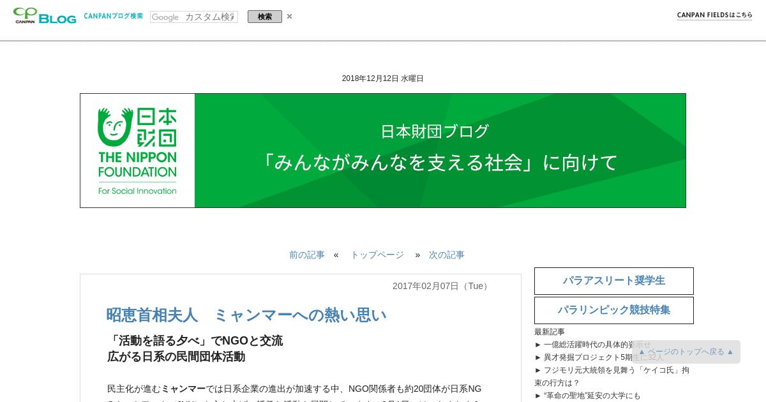Open the article title 昭恵首相夫人 ミャンマーへの熱い思い
Image resolution: width=766 pixels, height=402 pixels.
click(x=246, y=315)
